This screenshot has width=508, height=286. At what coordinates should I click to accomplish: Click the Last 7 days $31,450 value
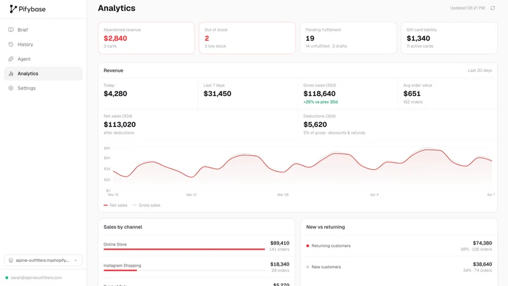tap(217, 93)
